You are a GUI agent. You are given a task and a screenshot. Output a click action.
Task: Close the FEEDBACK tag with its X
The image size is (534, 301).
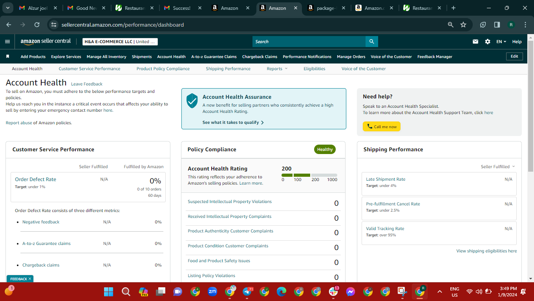click(30, 279)
